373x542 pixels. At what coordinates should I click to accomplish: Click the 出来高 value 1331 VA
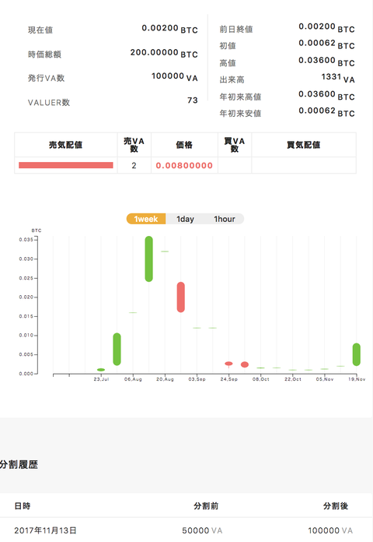(x=338, y=77)
